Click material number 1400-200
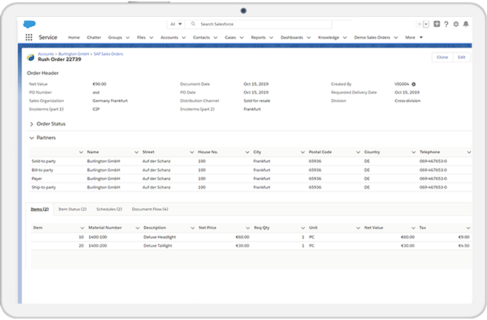The height and width of the screenshot is (320, 487). coord(97,246)
